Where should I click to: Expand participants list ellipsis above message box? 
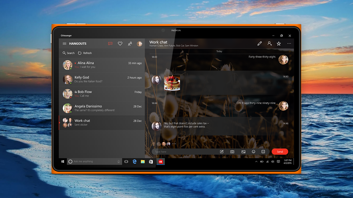174,144
